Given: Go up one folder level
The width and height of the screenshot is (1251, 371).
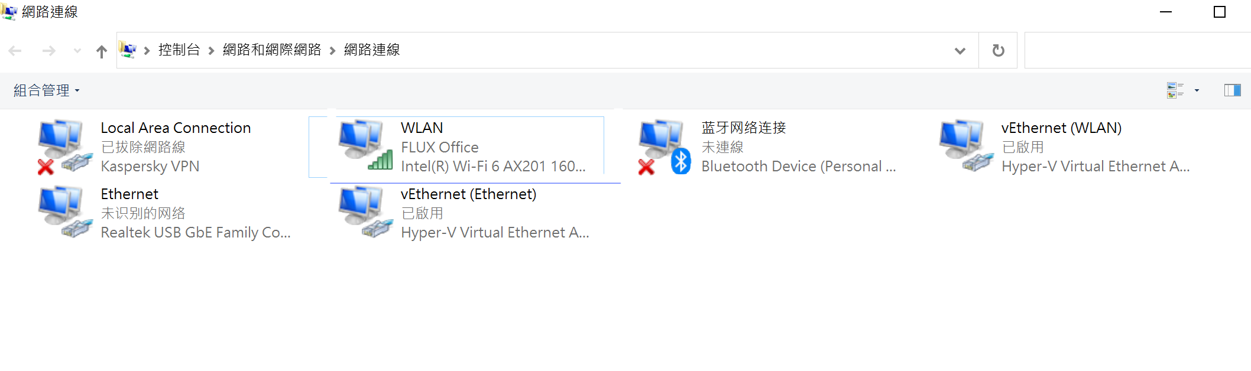Looking at the screenshot, I should [102, 51].
